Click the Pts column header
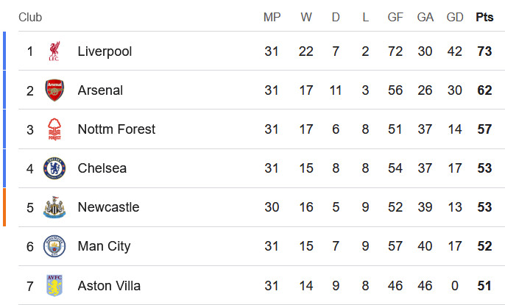505x305 pixels. (484, 17)
